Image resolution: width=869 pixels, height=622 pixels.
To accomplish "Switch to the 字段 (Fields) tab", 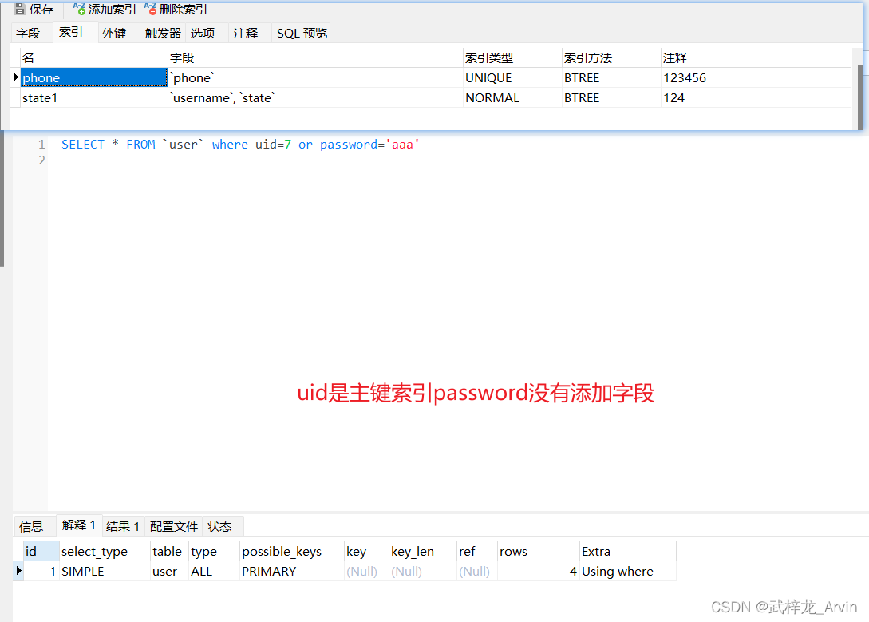I will 28,33.
